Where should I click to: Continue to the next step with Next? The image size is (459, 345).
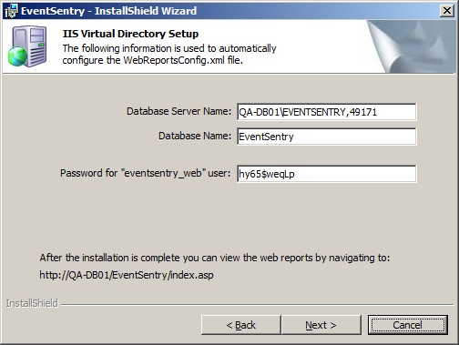pyautogui.click(x=321, y=325)
